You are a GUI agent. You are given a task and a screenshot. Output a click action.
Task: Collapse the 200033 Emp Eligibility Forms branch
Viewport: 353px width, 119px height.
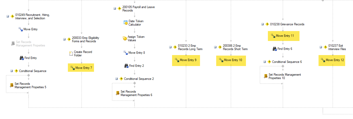pyautogui.click(x=64, y=39)
